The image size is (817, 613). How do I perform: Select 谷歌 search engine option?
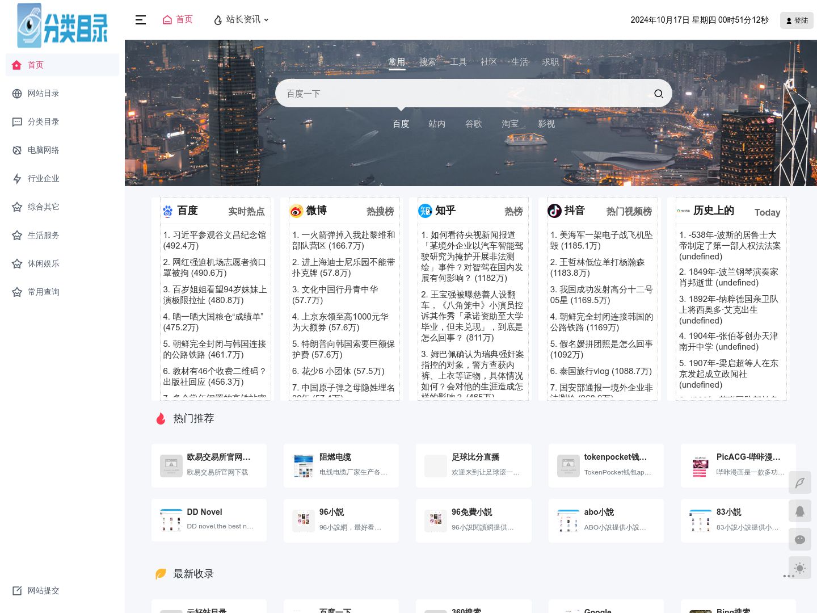pos(473,124)
